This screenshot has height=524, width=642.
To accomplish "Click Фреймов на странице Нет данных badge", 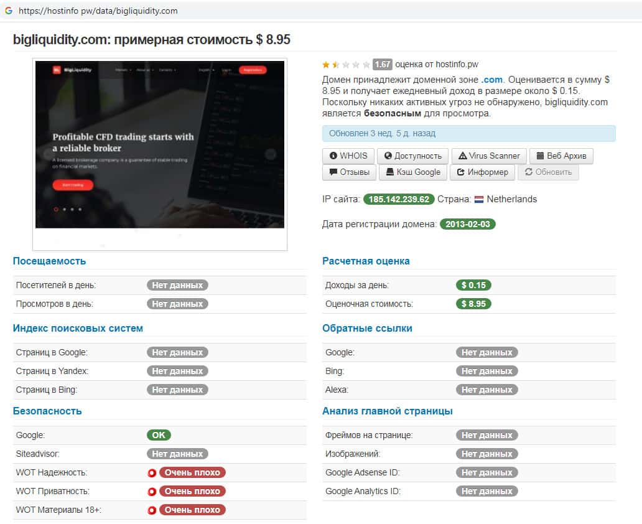I will click(x=487, y=435).
